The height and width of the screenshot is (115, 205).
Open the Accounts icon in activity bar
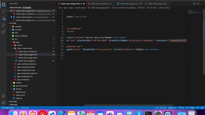[x=4, y=96]
